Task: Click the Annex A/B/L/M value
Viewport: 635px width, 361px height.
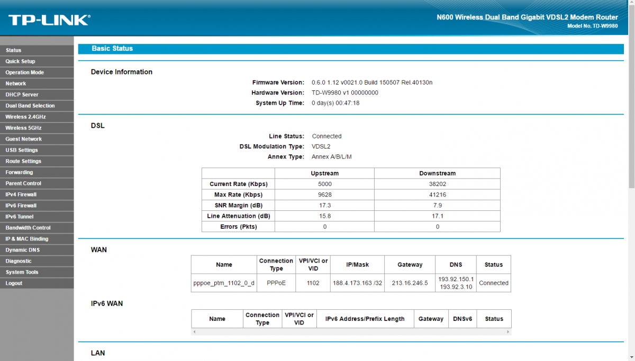Action: coord(332,157)
